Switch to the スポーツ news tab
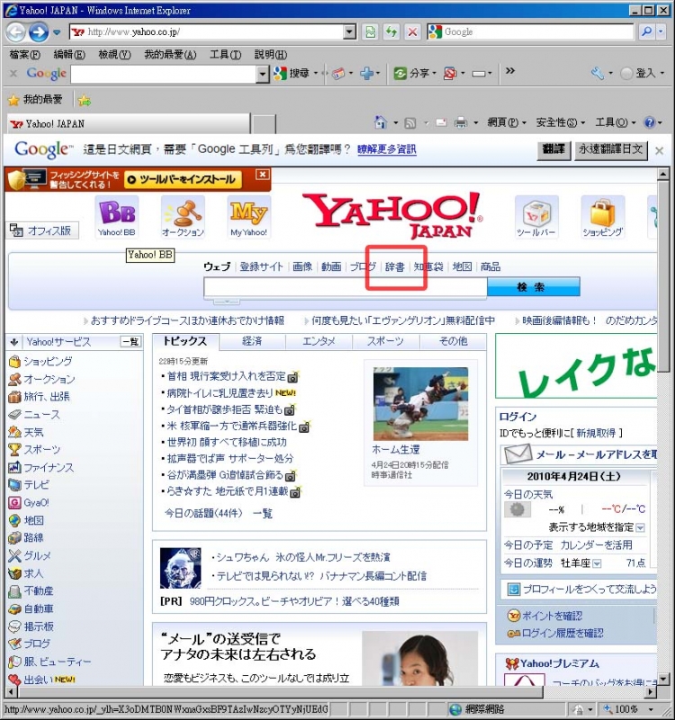The height and width of the screenshot is (720, 675). coord(385,341)
